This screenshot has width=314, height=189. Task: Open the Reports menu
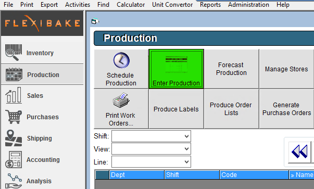(210, 5)
